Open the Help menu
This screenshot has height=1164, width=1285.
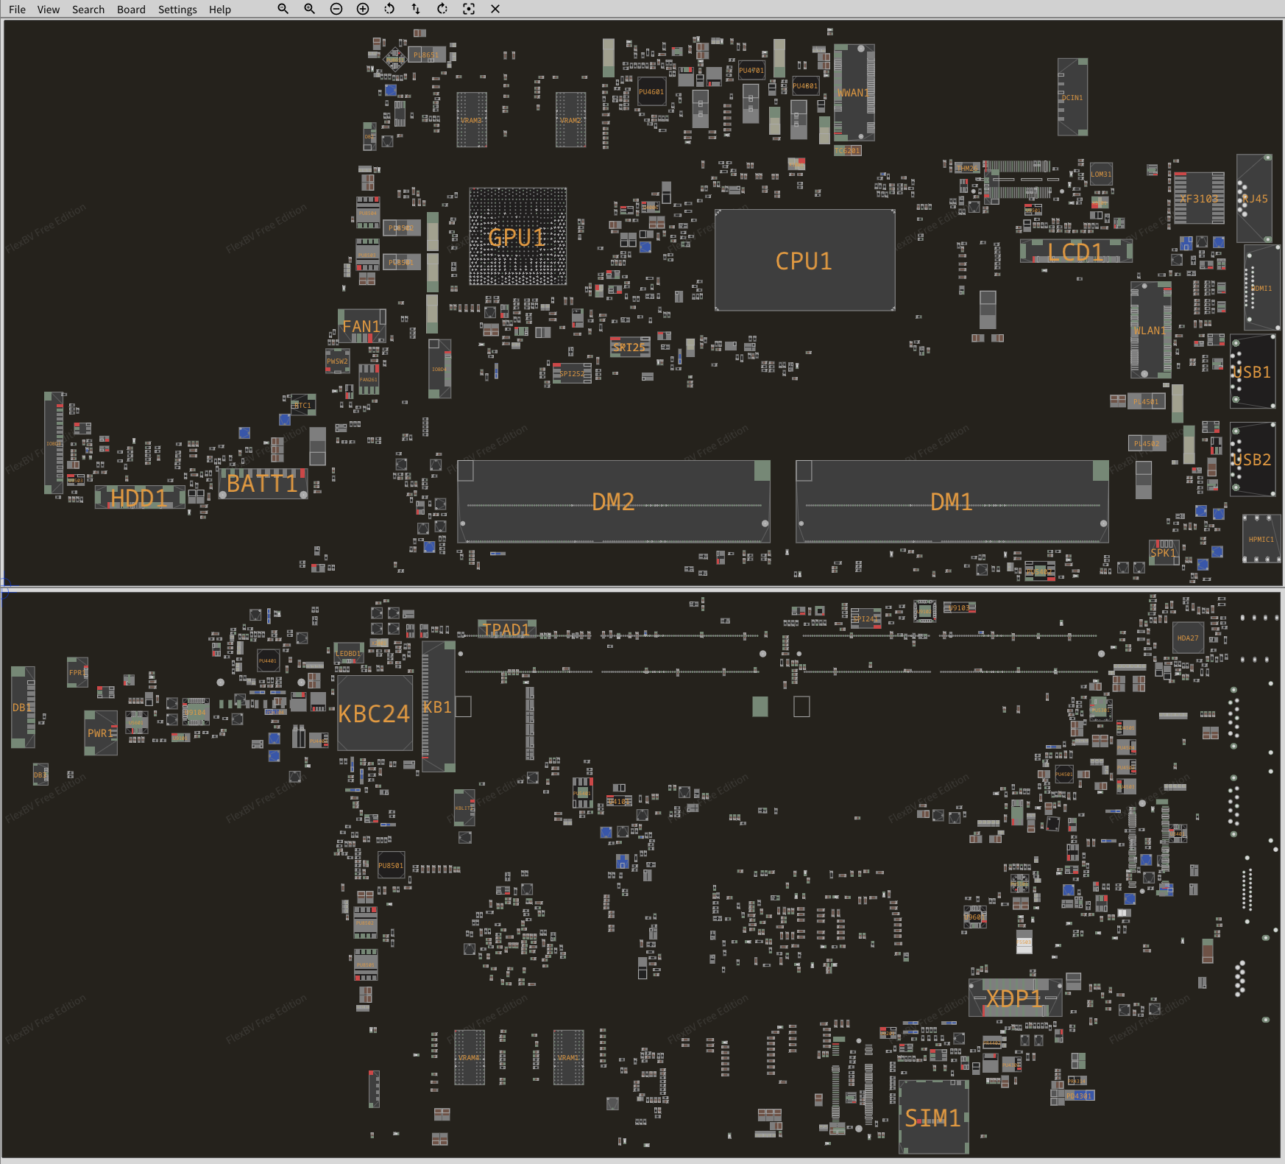click(219, 10)
